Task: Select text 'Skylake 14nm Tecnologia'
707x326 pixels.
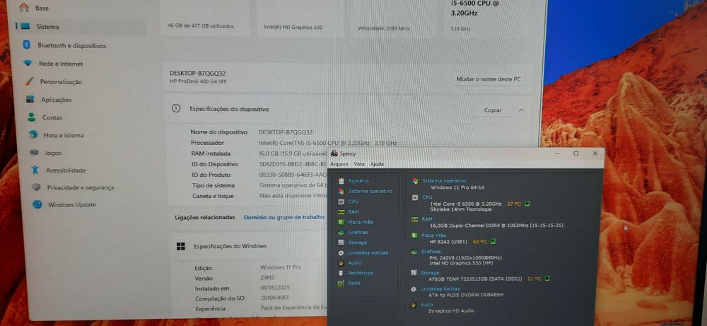Action: click(x=461, y=209)
